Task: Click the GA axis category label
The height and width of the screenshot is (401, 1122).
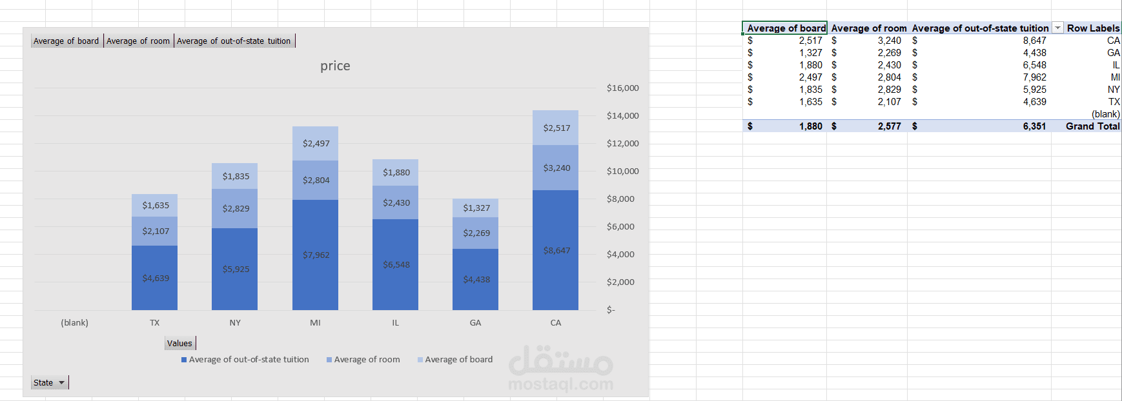Action: 476,322
